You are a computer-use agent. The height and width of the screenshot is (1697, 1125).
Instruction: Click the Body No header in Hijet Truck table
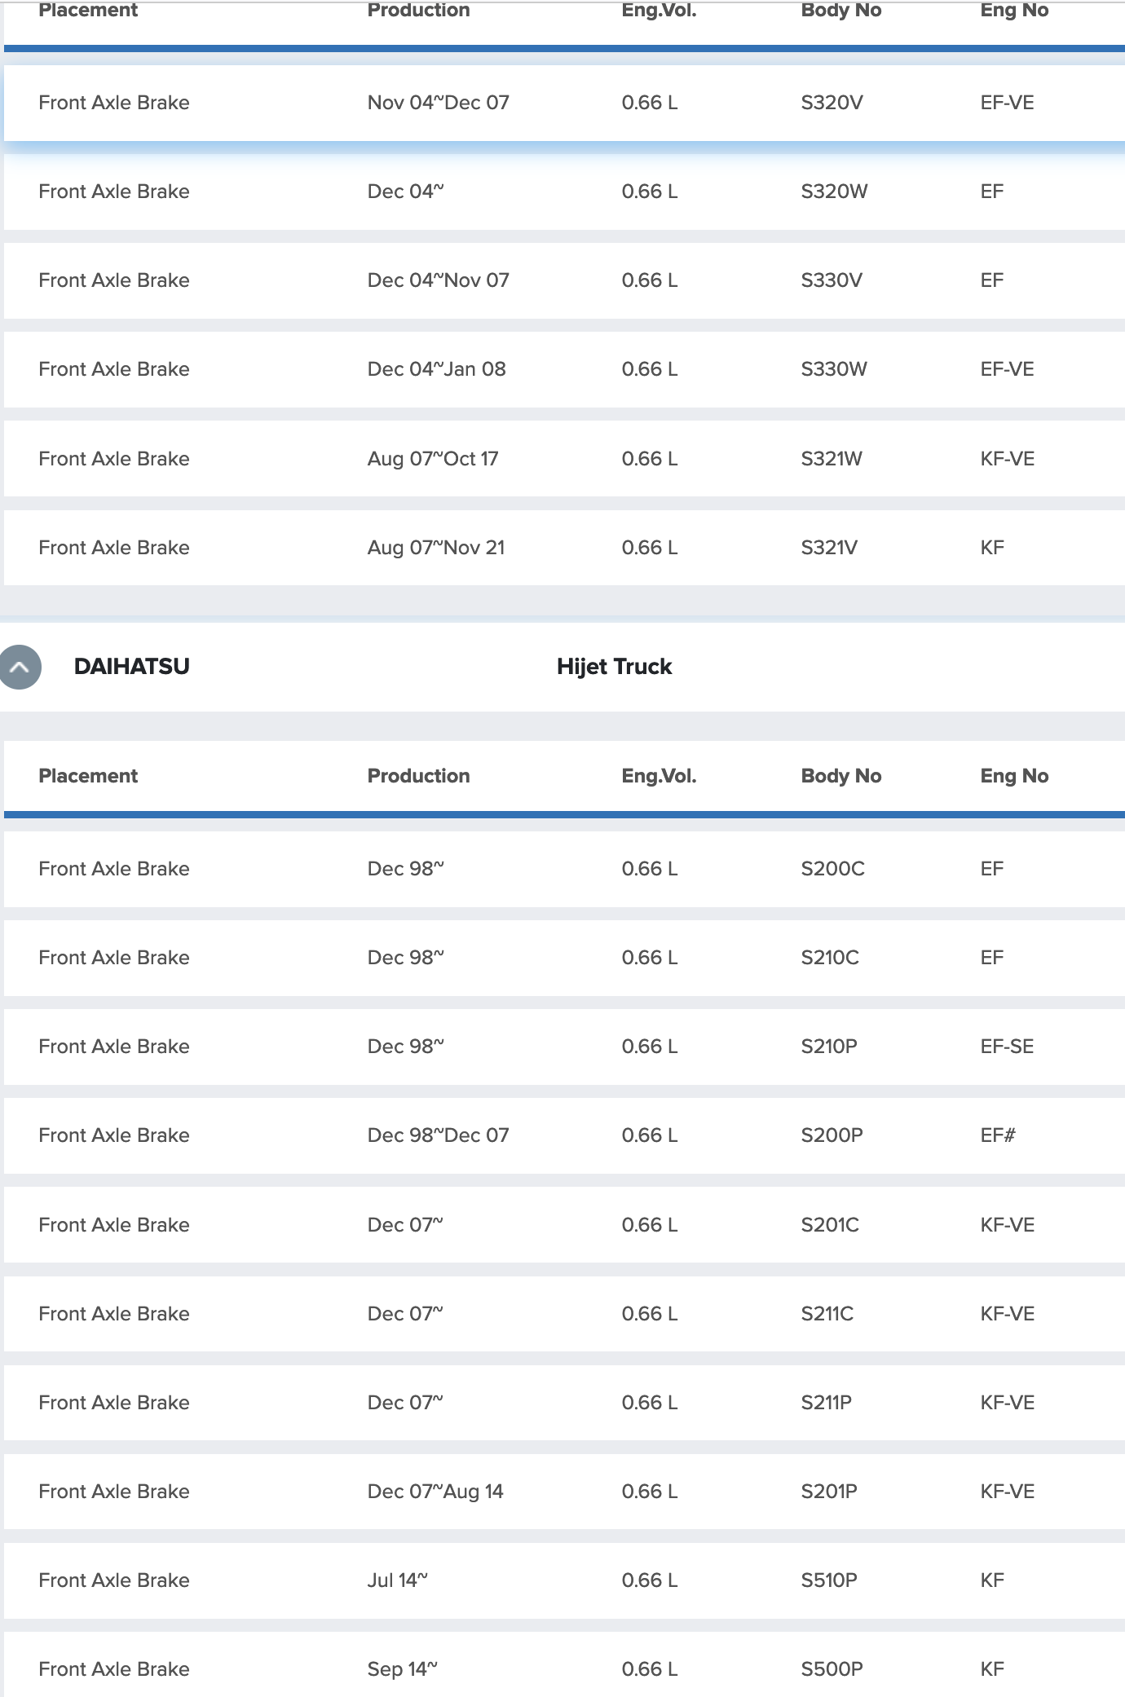[841, 776]
